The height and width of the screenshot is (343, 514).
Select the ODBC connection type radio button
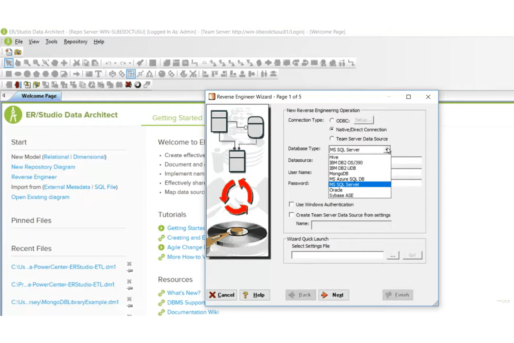[332, 120]
